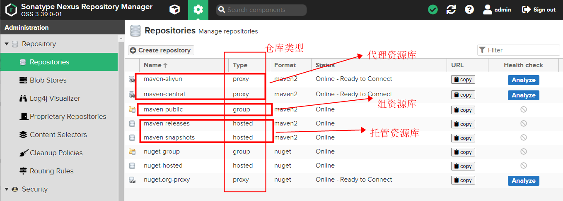The height and width of the screenshot is (201, 563).
Task: Copy URL for maven-aliyun
Action: (x=463, y=80)
